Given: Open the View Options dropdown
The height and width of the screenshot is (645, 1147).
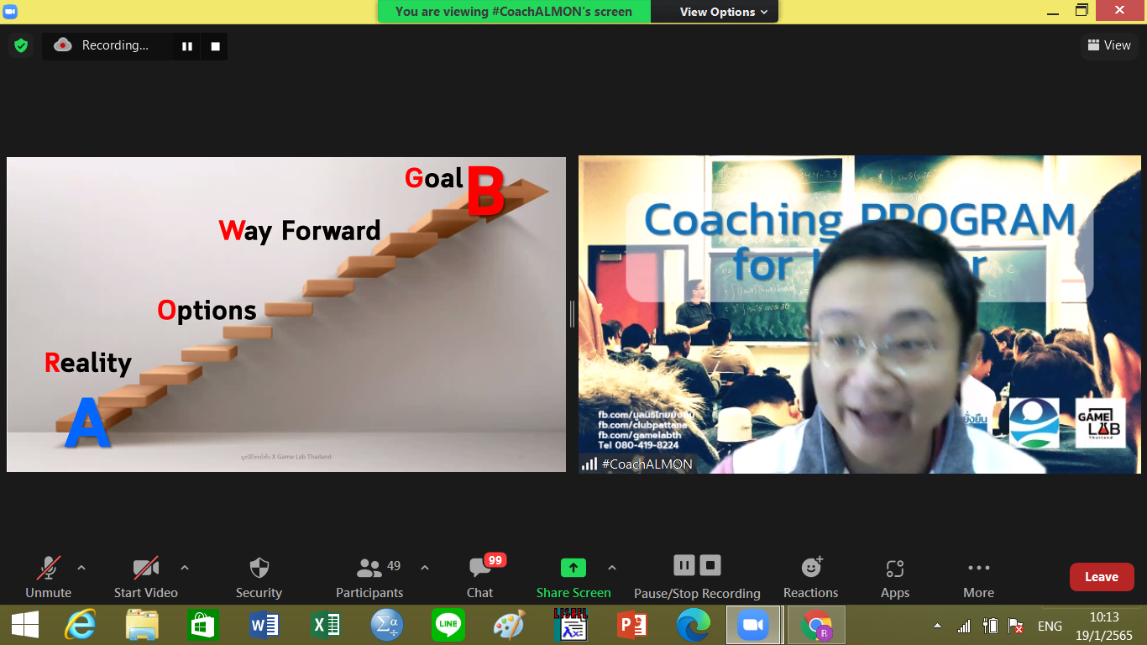Looking at the screenshot, I should pos(723,12).
